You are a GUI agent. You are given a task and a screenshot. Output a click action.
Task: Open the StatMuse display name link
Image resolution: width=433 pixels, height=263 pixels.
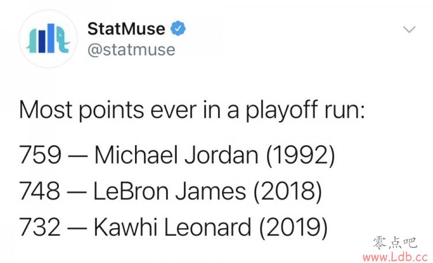tap(126, 28)
